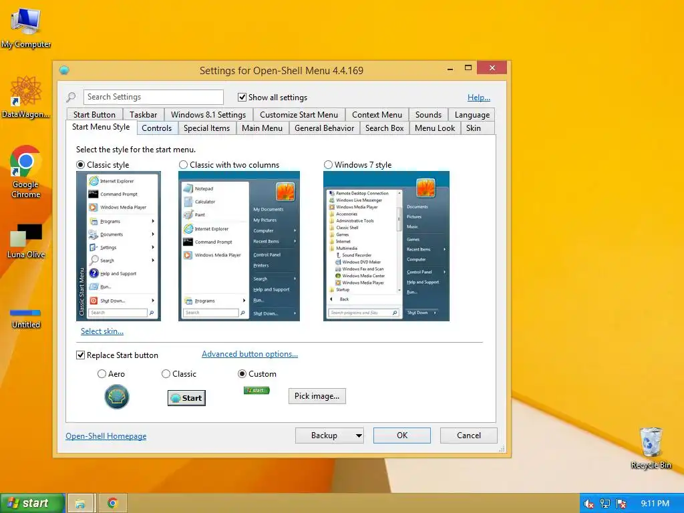Open the Windows 8.1 Settings tab
Viewport: 684px width, 513px height.
[208, 115]
